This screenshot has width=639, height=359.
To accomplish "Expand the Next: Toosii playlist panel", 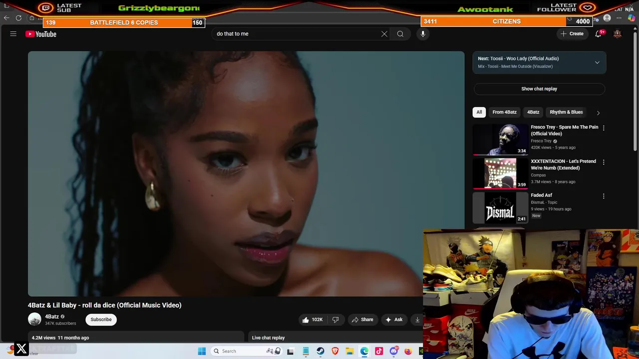I will click(x=597, y=62).
